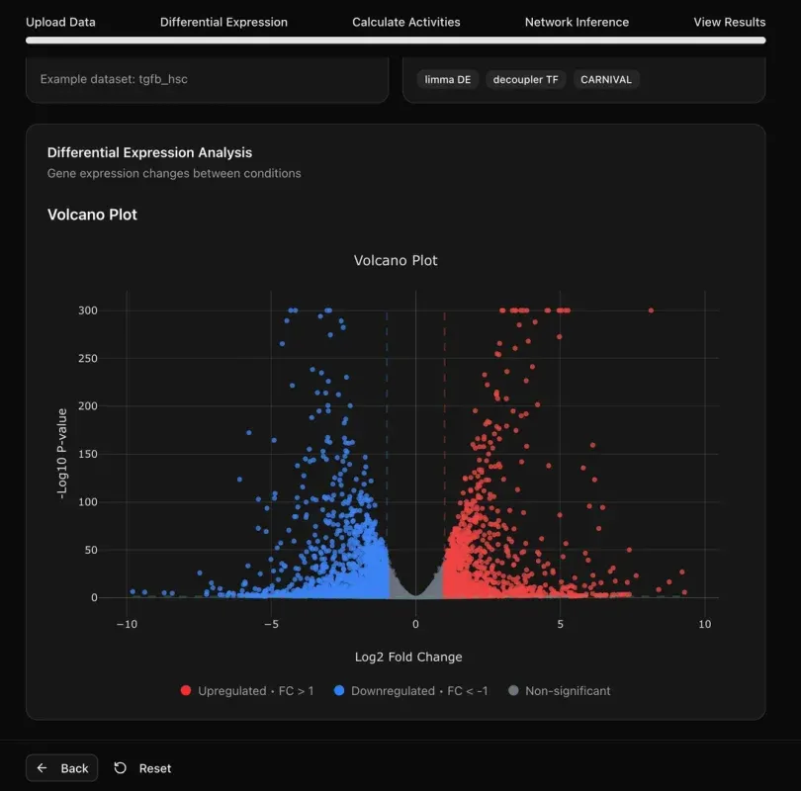This screenshot has height=791, width=801.
Task: Click the Back button
Action: click(61, 767)
